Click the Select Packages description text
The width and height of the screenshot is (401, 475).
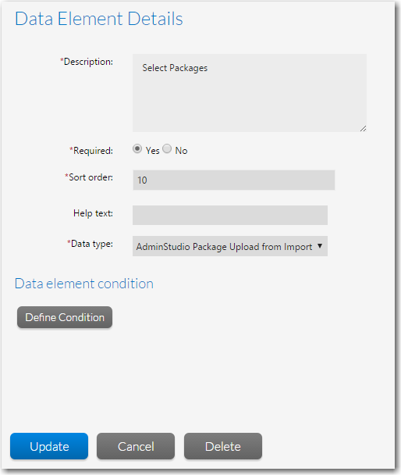175,68
